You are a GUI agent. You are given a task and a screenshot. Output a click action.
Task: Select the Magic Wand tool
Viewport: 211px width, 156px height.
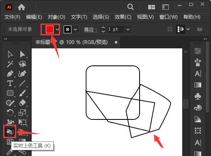tap(10, 64)
